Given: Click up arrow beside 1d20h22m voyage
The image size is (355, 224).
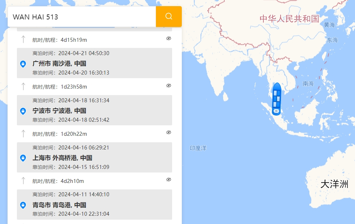Looking at the screenshot, I should [x=23, y=134].
